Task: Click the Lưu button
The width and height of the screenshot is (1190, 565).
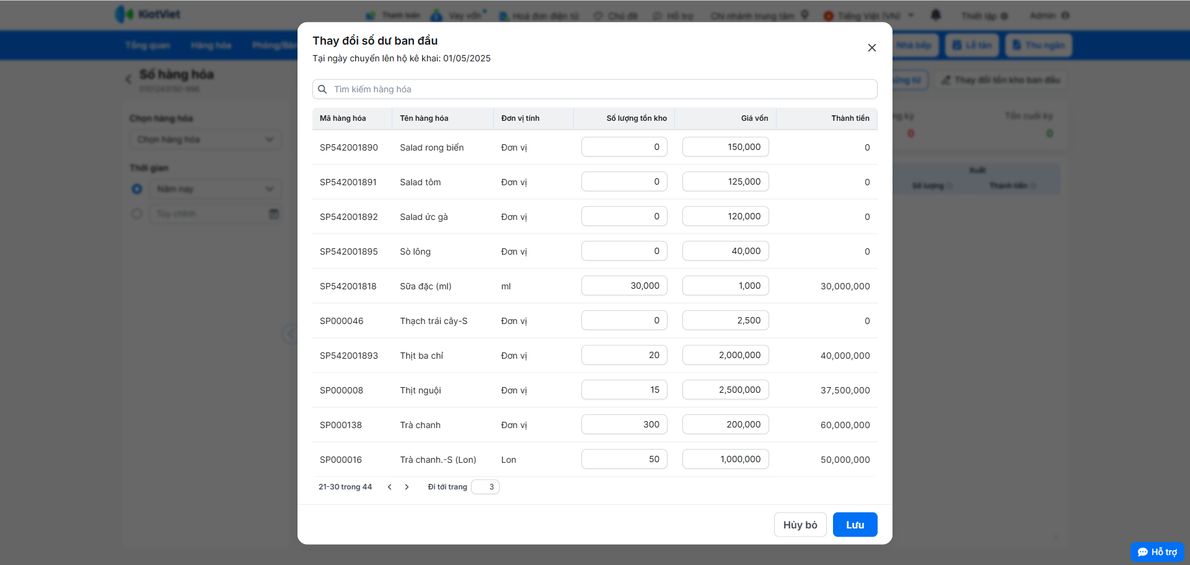Action: [x=855, y=525]
